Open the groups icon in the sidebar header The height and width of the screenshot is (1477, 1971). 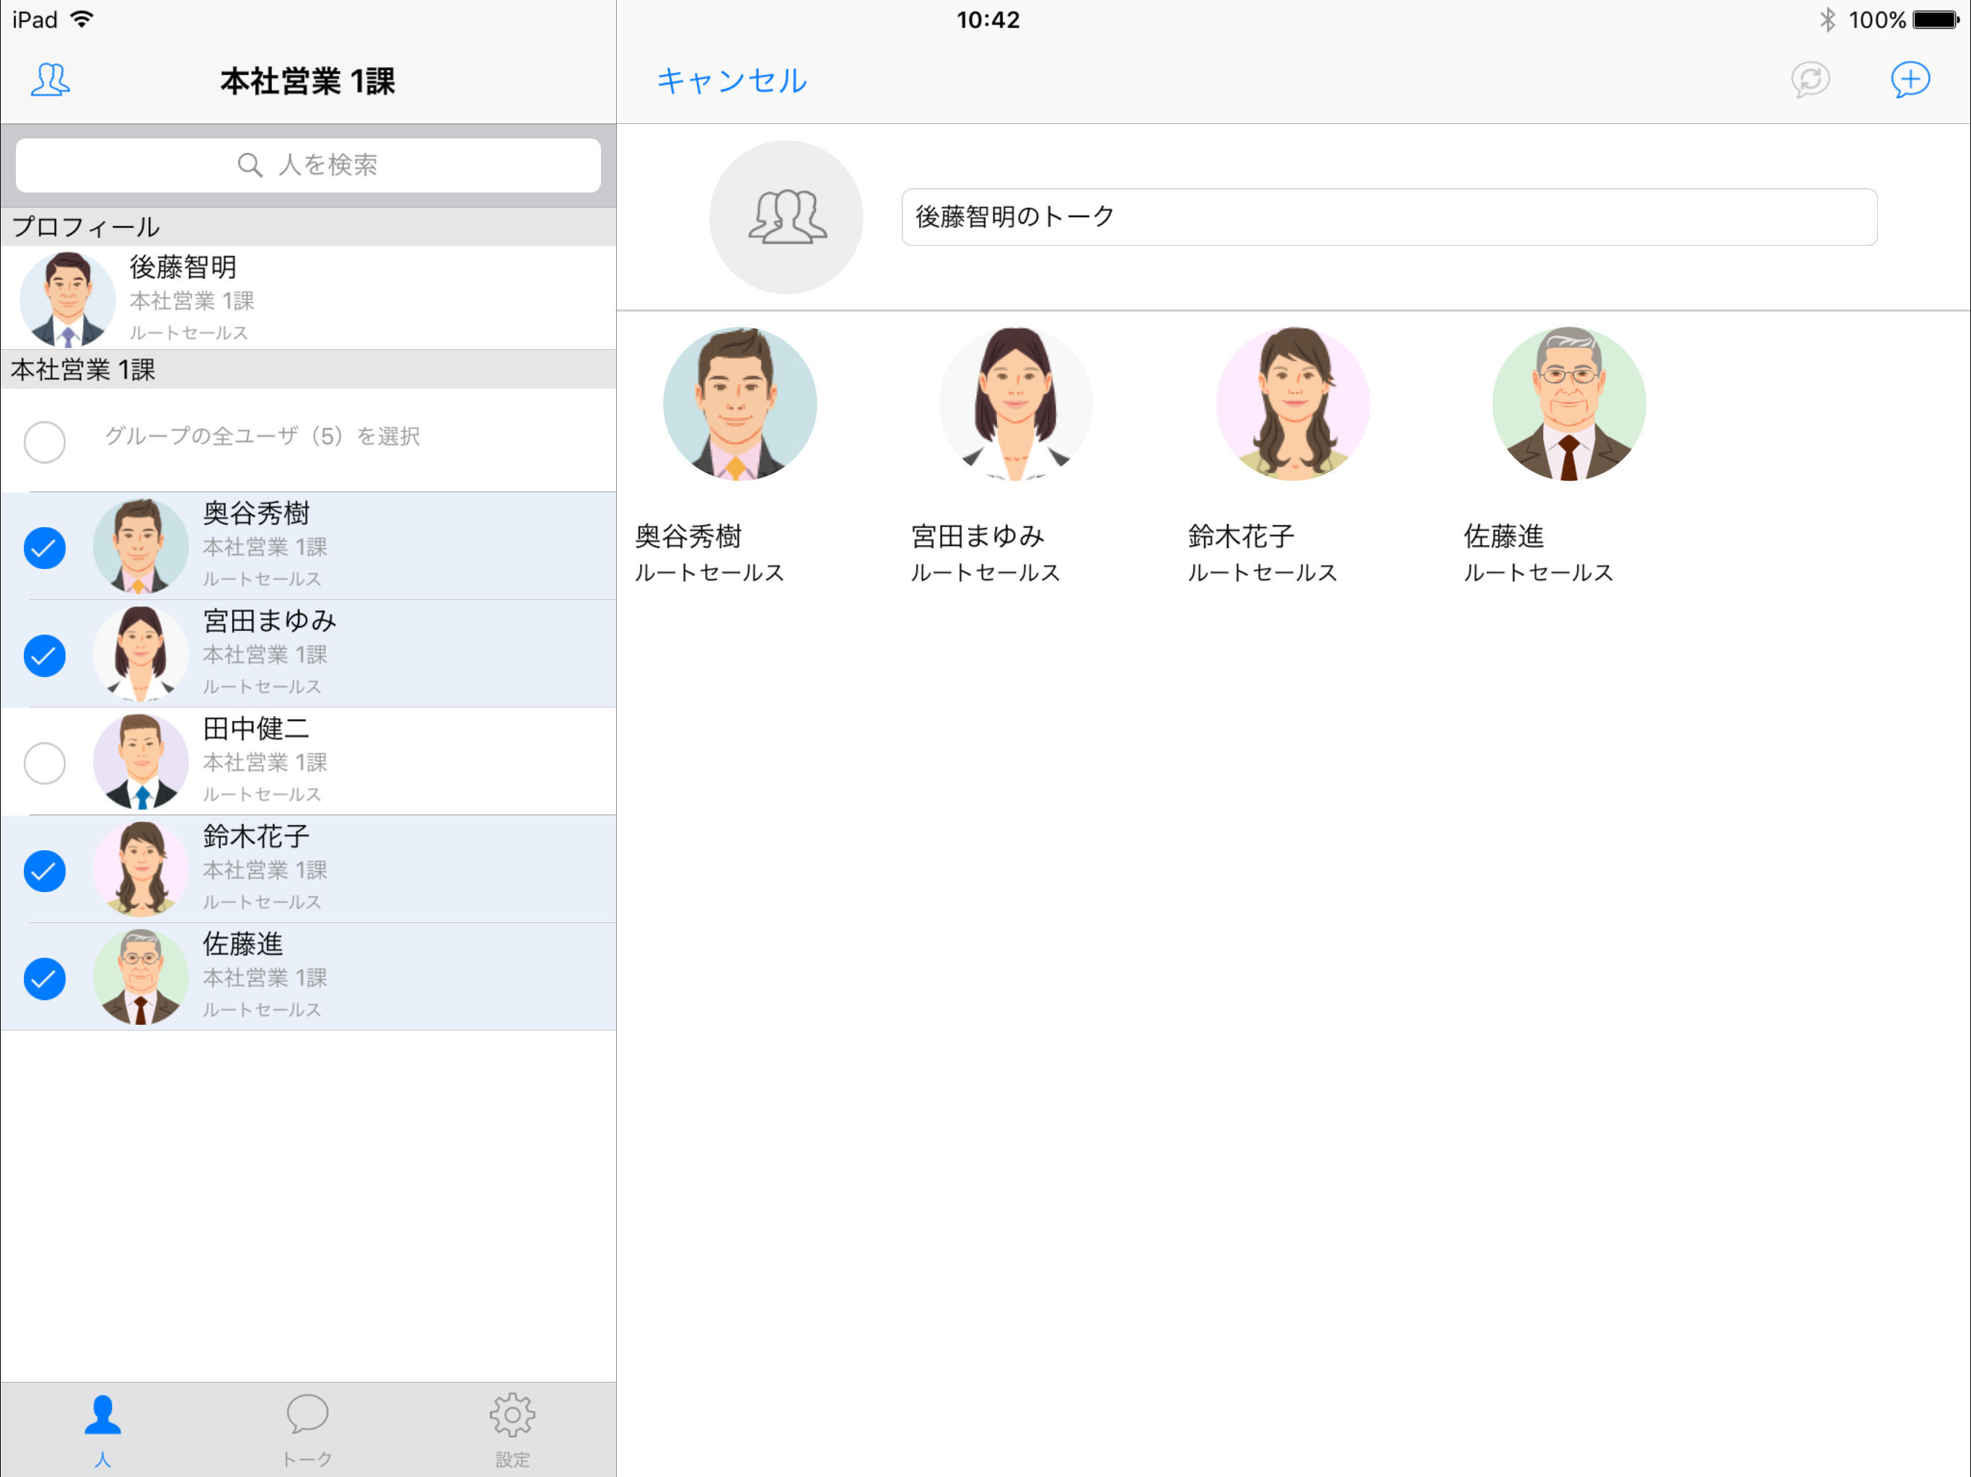pos(50,80)
